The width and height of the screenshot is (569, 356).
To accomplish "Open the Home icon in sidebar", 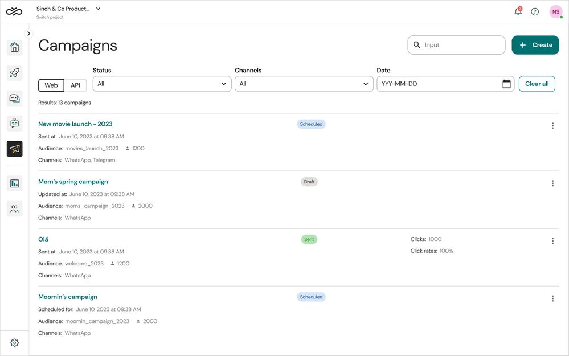I will (15, 47).
